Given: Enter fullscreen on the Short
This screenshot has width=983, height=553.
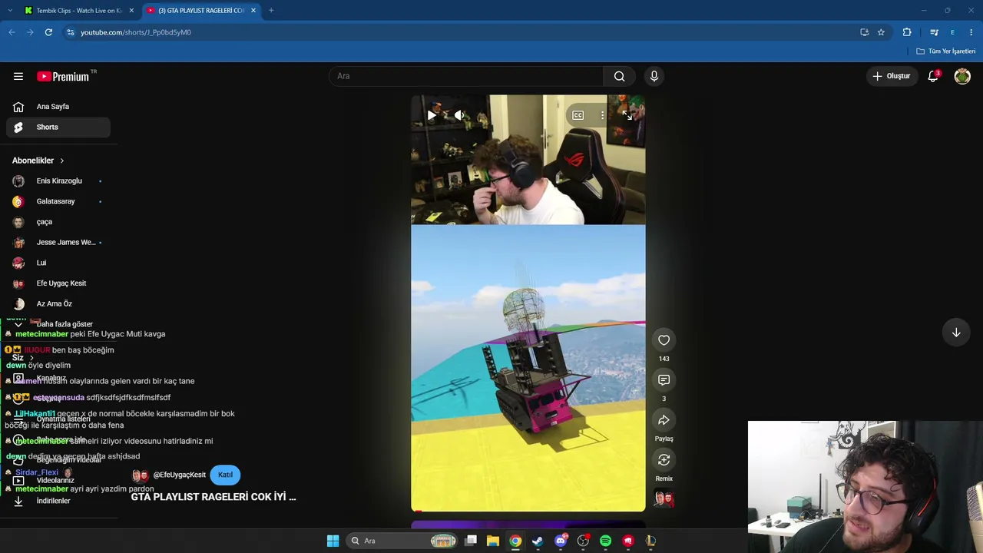Looking at the screenshot, I should point(627,115).
